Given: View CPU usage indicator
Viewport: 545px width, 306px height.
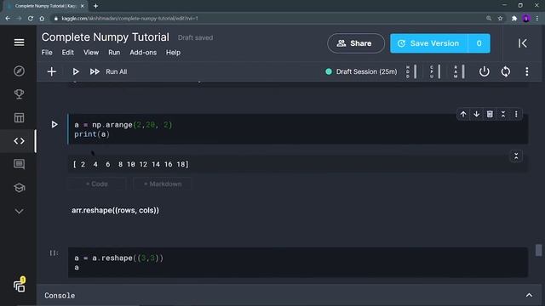Looking at the screenshot, I should click(435, 71).
